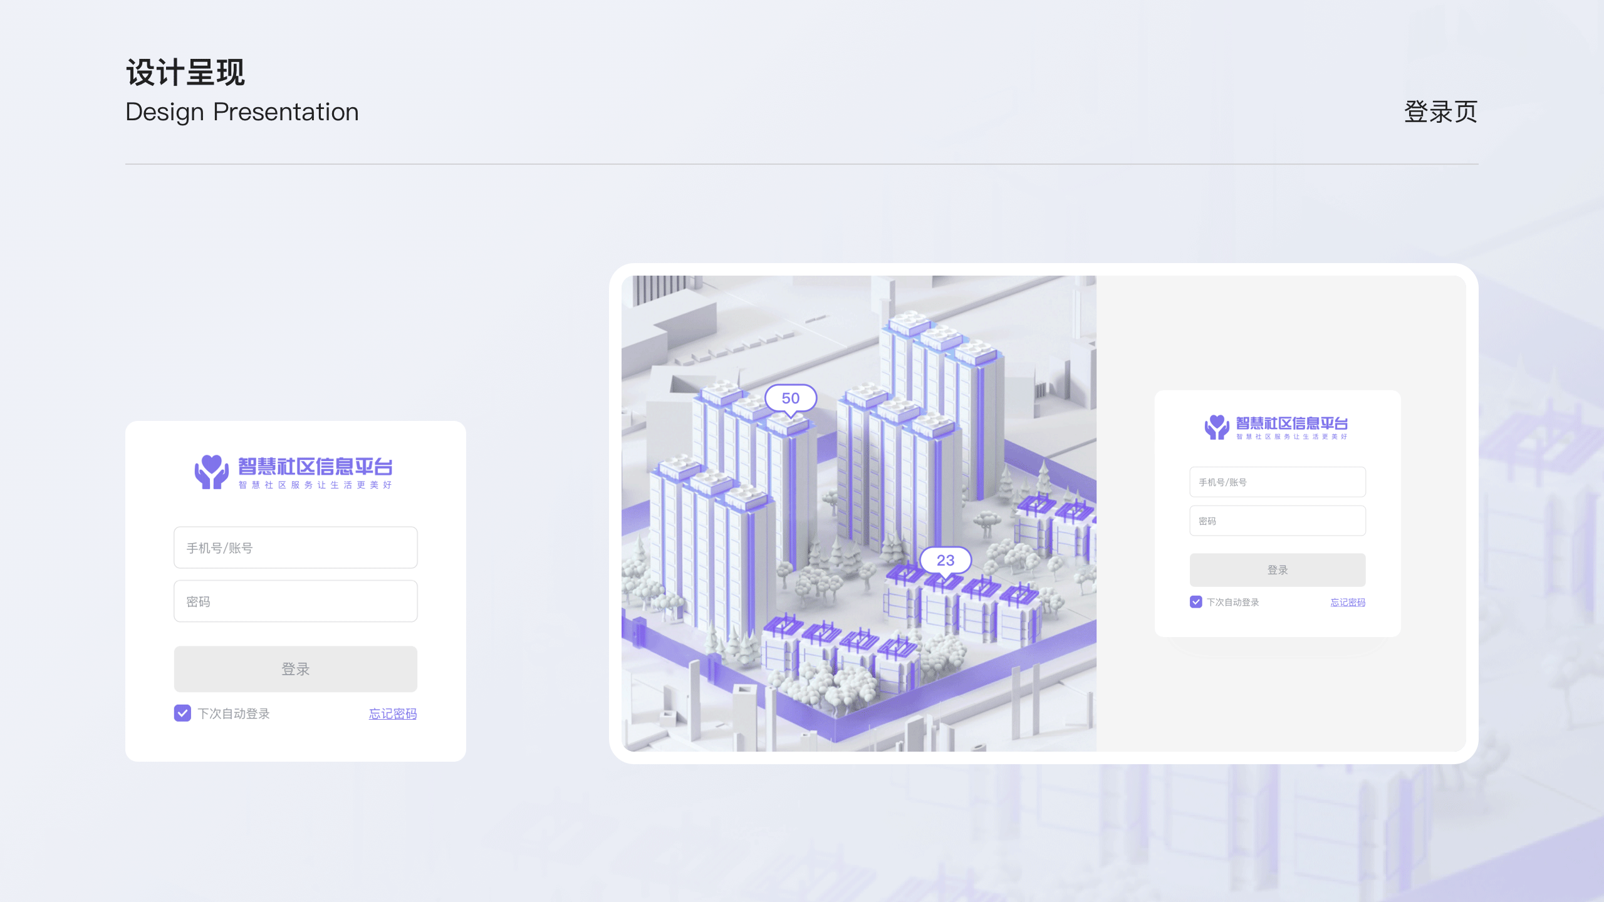1604x902 pixels.
Task: Click the 登录 button in the small mockup login panel
Action: coord(1278,569)
